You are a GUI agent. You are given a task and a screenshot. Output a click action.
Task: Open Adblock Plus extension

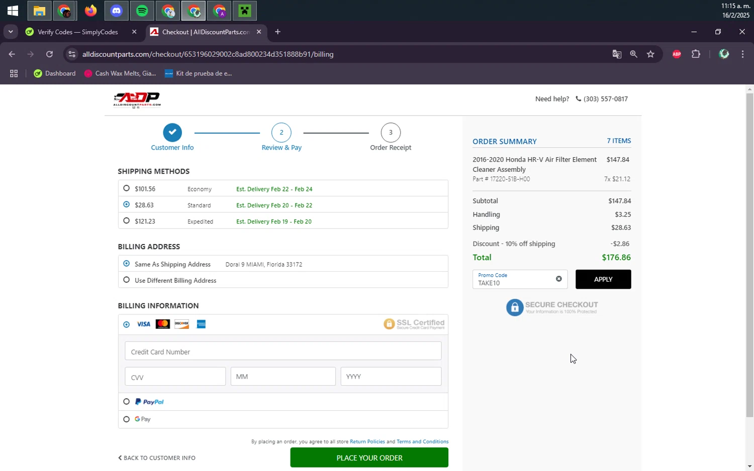[677, 54]
